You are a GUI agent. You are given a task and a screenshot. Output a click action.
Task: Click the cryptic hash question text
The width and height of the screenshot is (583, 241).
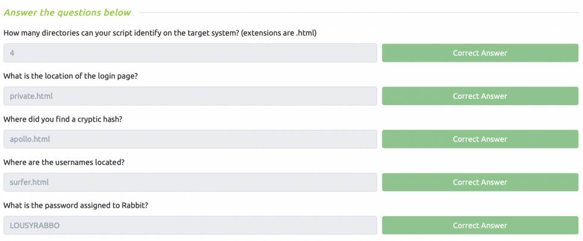click(x=62, y=119)
